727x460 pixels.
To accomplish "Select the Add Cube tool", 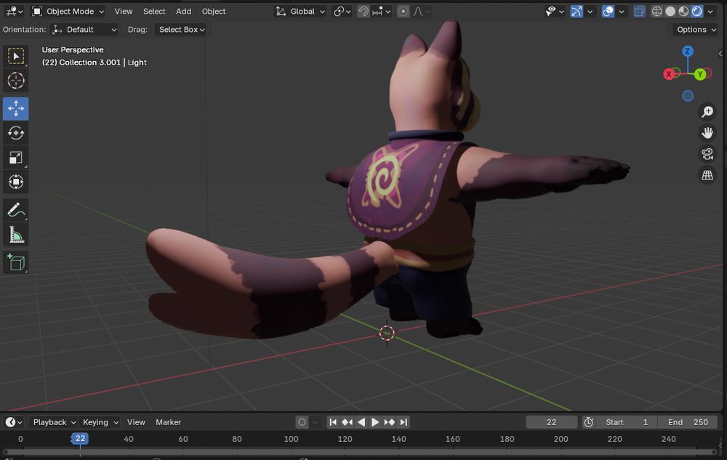I will coord(16,262).
